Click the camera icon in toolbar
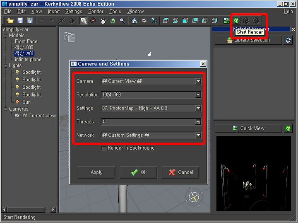The image size is (298, 223). pyautogui.click(x=144, y=21)
